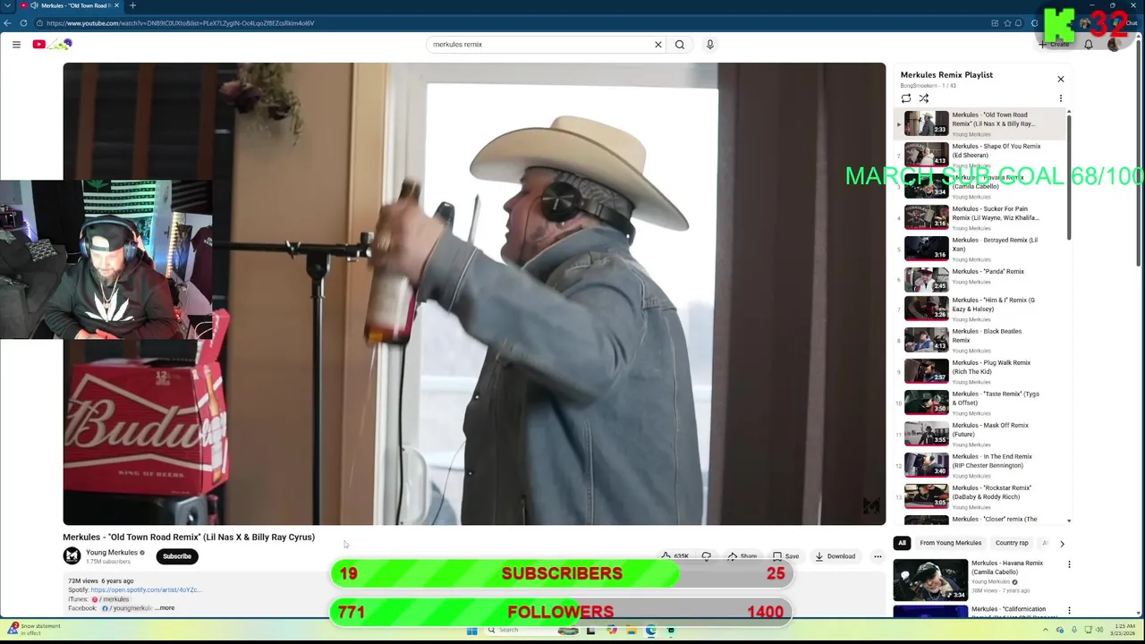Screen dimensions: 1145x644
Task: Go back with the browser back arrow
Action: pos(7,23)
